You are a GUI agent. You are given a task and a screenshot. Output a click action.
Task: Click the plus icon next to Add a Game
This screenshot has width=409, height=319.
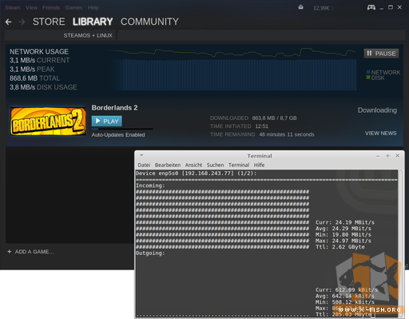pos(10,252)
